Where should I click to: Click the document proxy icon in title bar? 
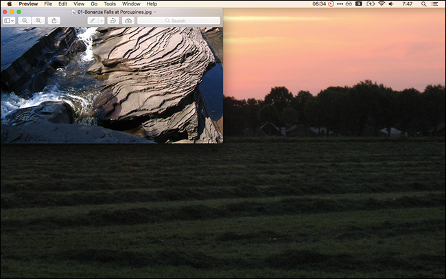click(x=73, y=12)
